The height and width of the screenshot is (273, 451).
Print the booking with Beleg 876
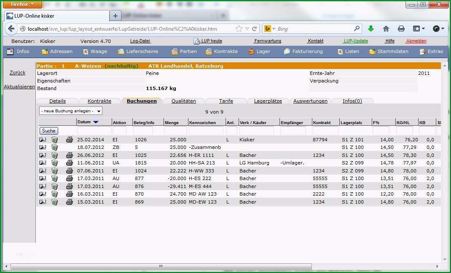click(69, 186)
